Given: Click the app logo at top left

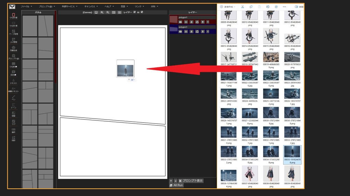Looking at the screenshot, I should pos(12,7).
